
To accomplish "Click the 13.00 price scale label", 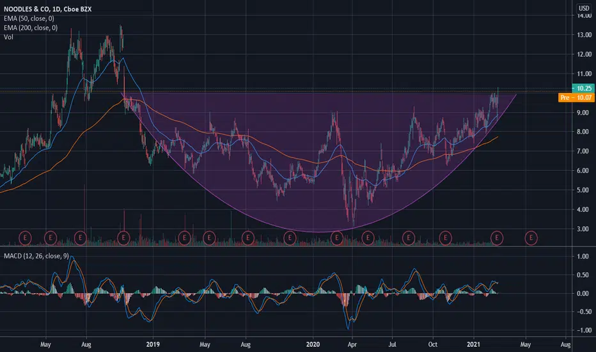I will pos(584,35).
